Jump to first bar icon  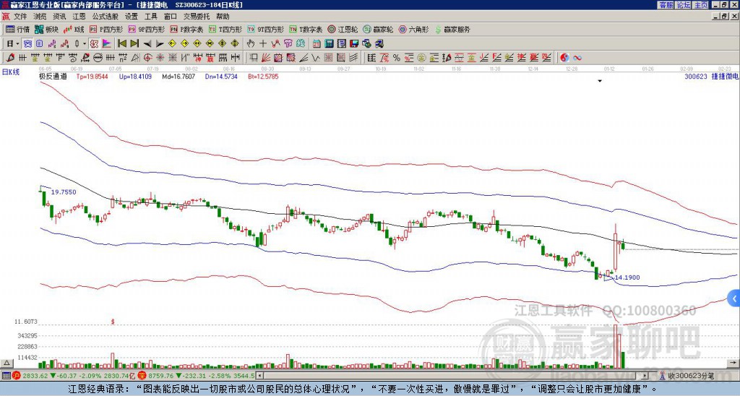121,43
